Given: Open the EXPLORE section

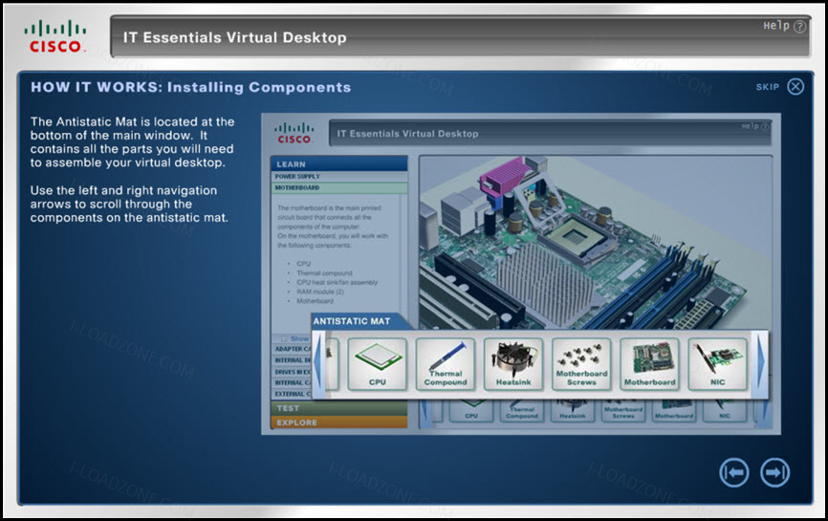Looking at the screenshot, I should [x=339, y=423].
